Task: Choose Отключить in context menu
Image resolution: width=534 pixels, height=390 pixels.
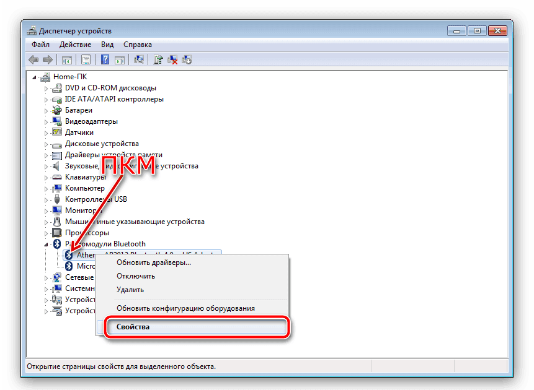Action: 192,276
